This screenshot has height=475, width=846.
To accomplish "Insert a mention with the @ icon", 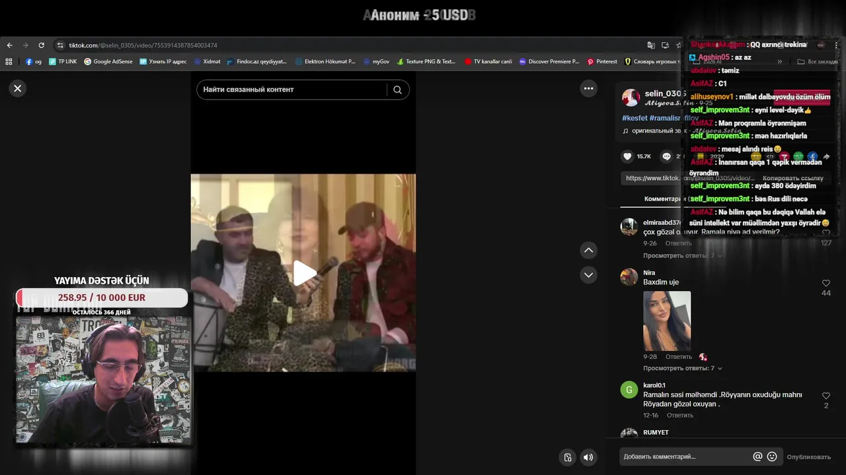I will point(757,457).
